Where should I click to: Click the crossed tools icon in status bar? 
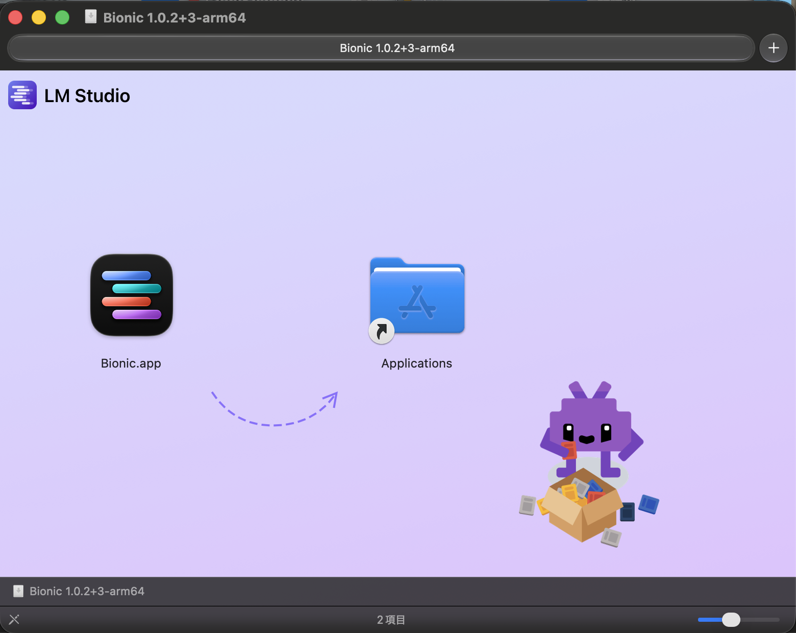click(14, 619)
